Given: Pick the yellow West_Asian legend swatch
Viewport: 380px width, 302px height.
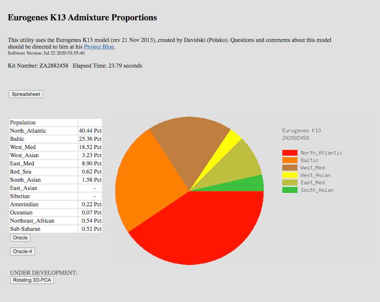Looking at the screenshot, I should [x=290, y=175].
